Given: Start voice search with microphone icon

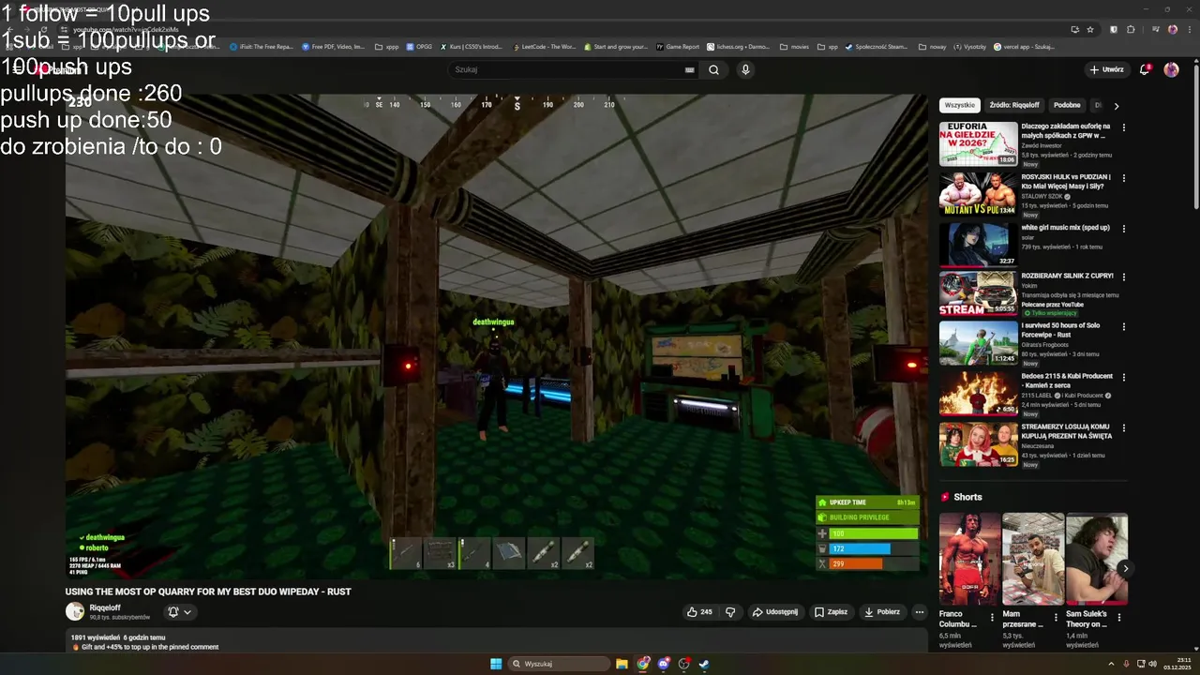Looking at the screenshot, I should click(x=745, y=69).
